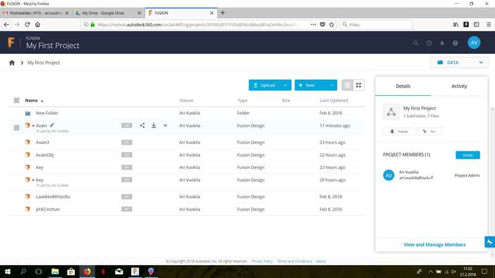495x278 pixels.
Task: Open the Firefox hamburger menu
Action: point(488,25)
